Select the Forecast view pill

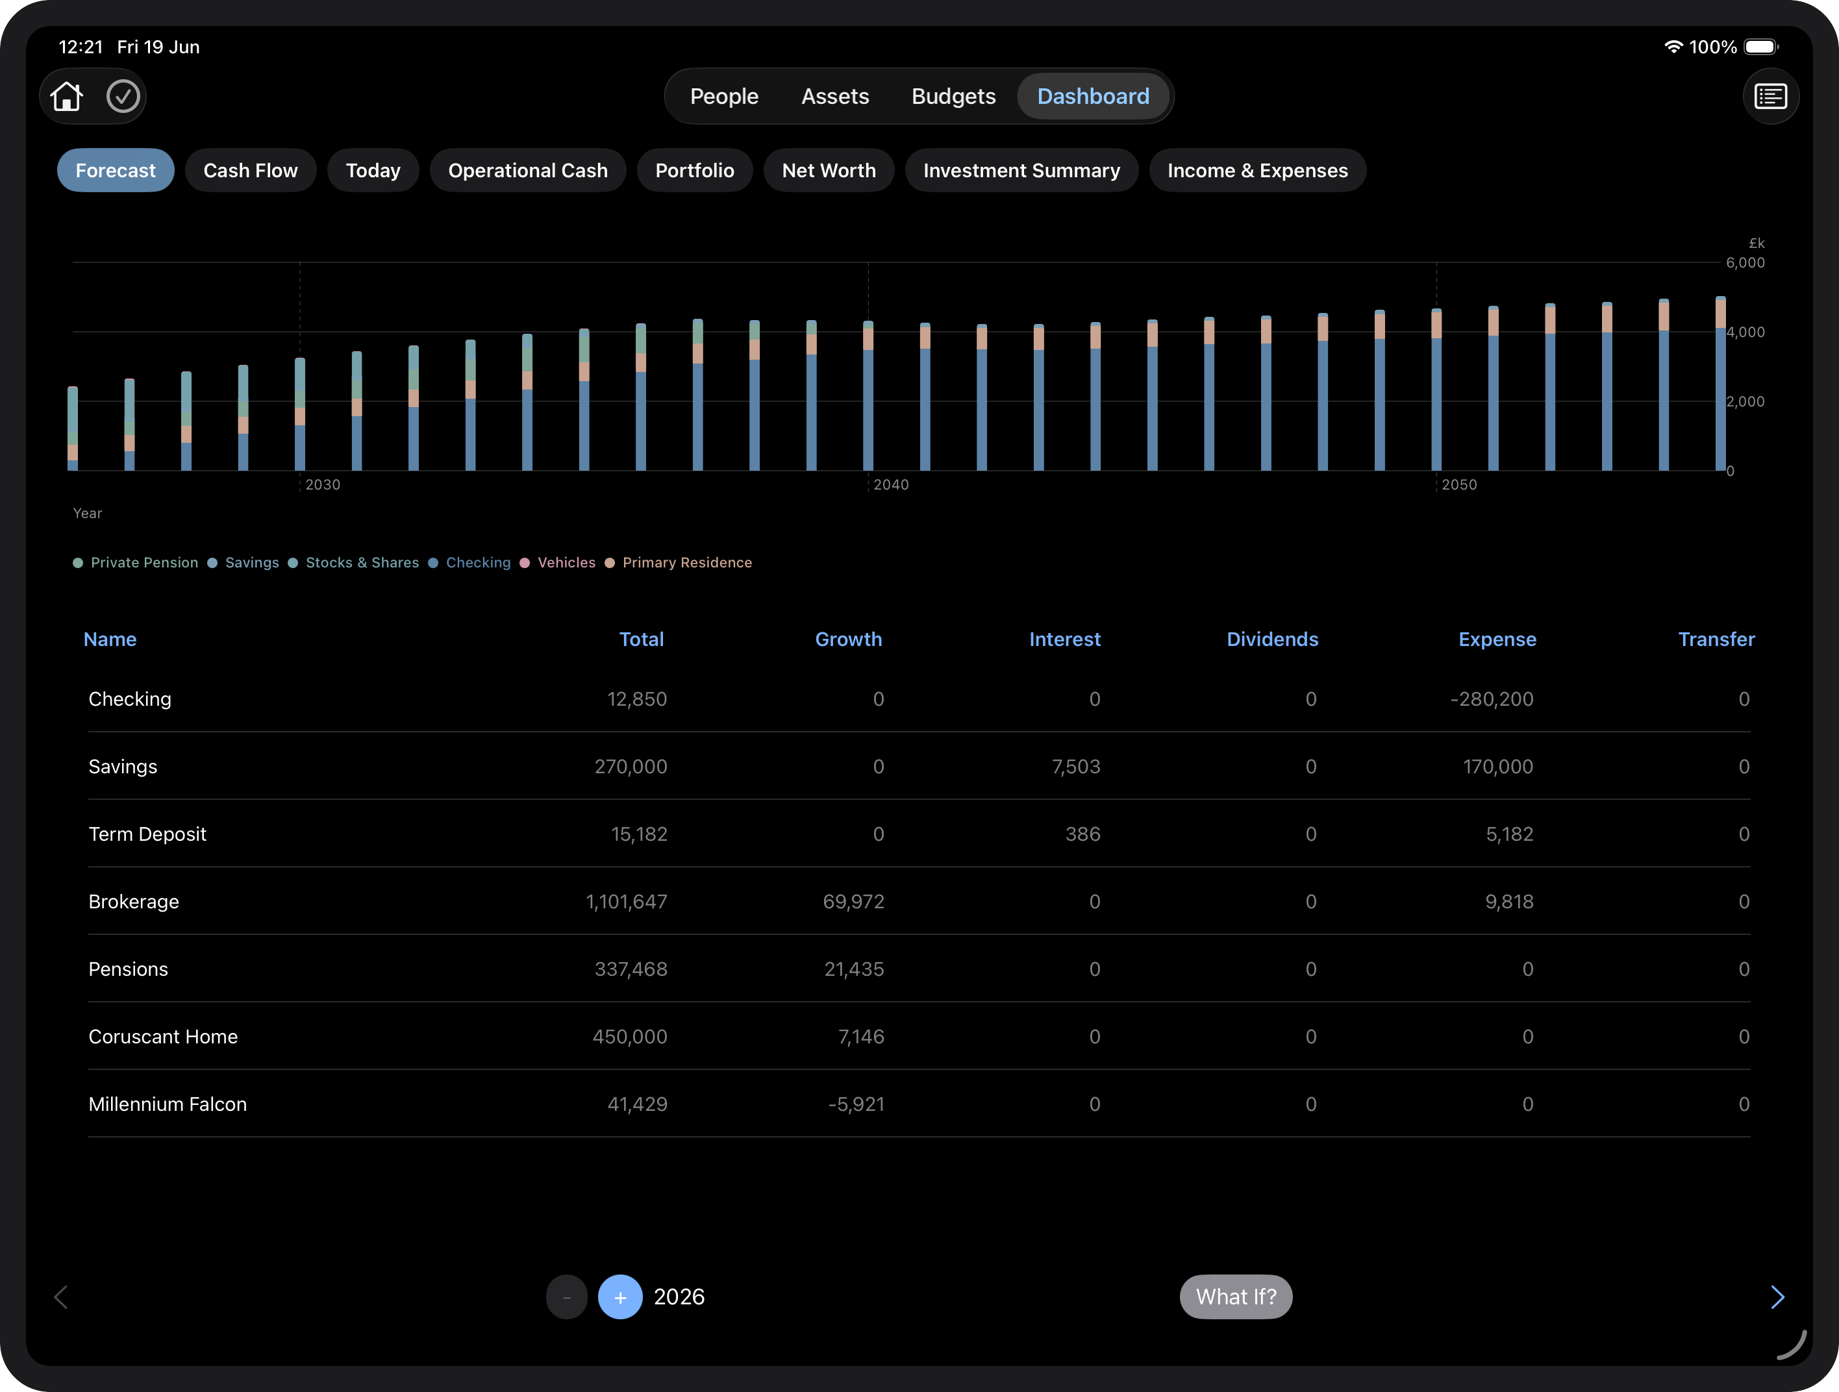click(x=116, y=170)
